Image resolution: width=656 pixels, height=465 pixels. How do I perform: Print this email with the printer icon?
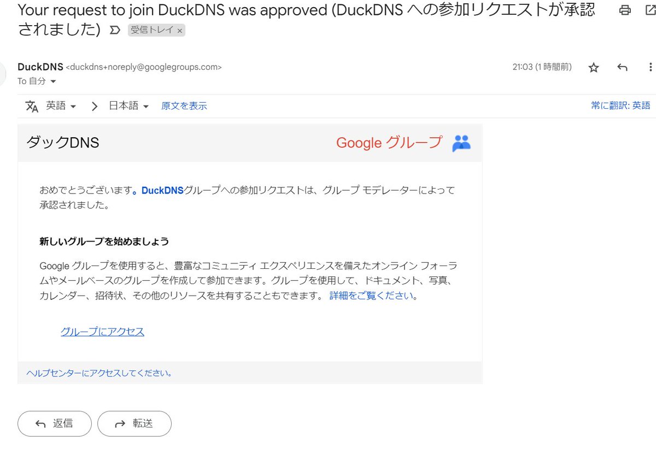pyautogui.click(x=625, y=10)
